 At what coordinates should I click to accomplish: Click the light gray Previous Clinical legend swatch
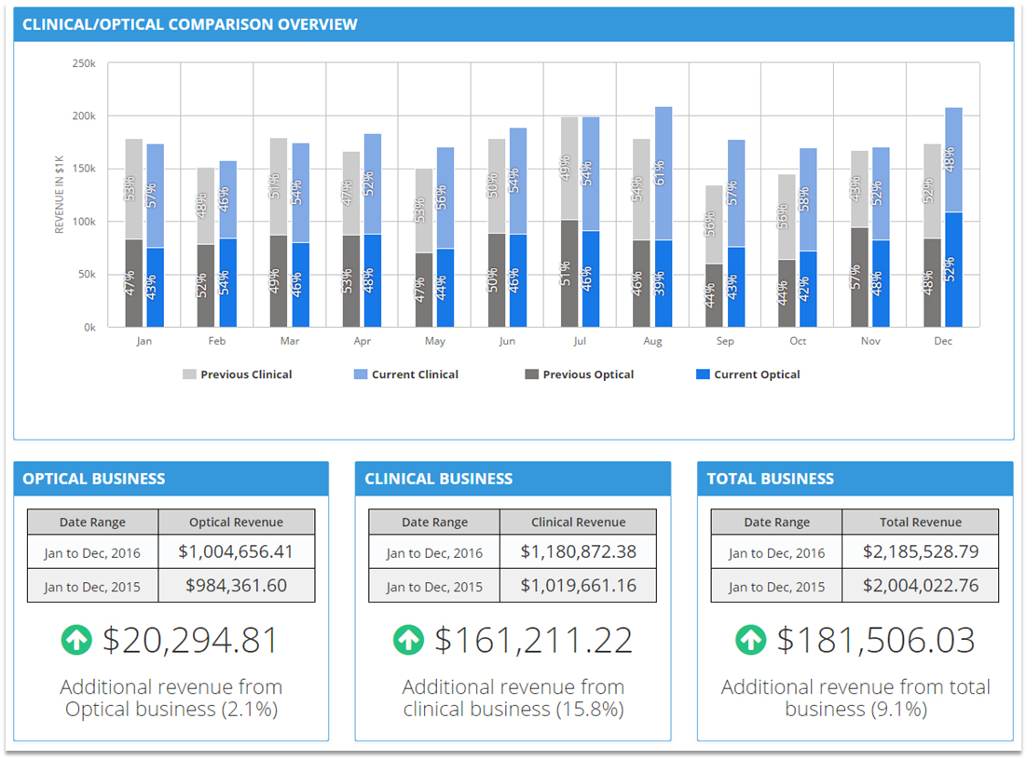click(189, 374)
